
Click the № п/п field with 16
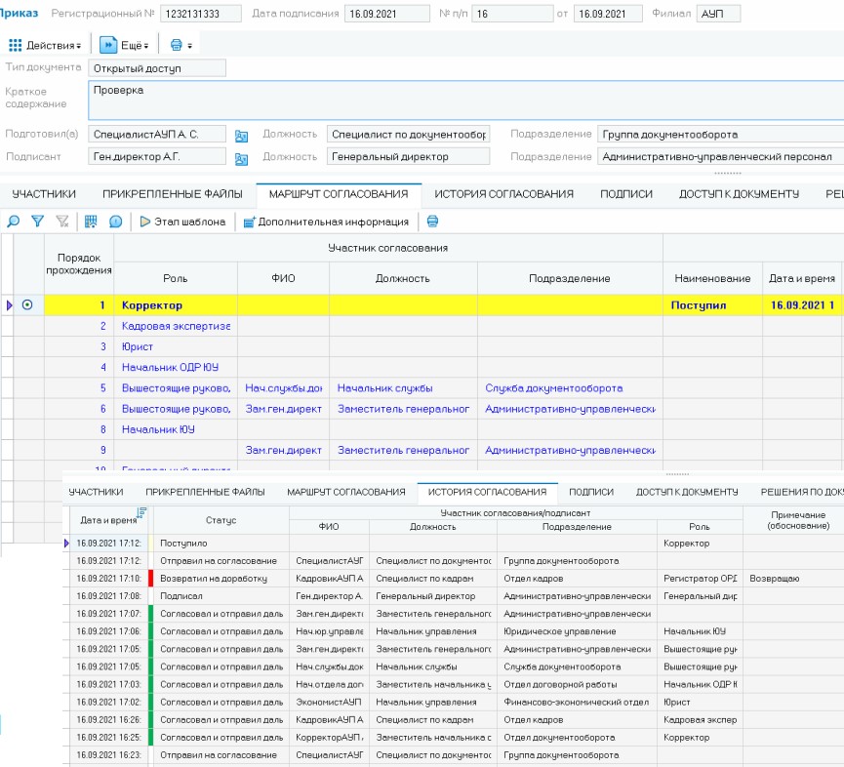coord(512,14)
